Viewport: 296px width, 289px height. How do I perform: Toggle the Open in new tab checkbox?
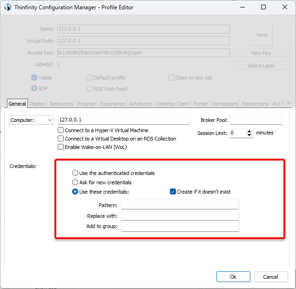point(171,78)
